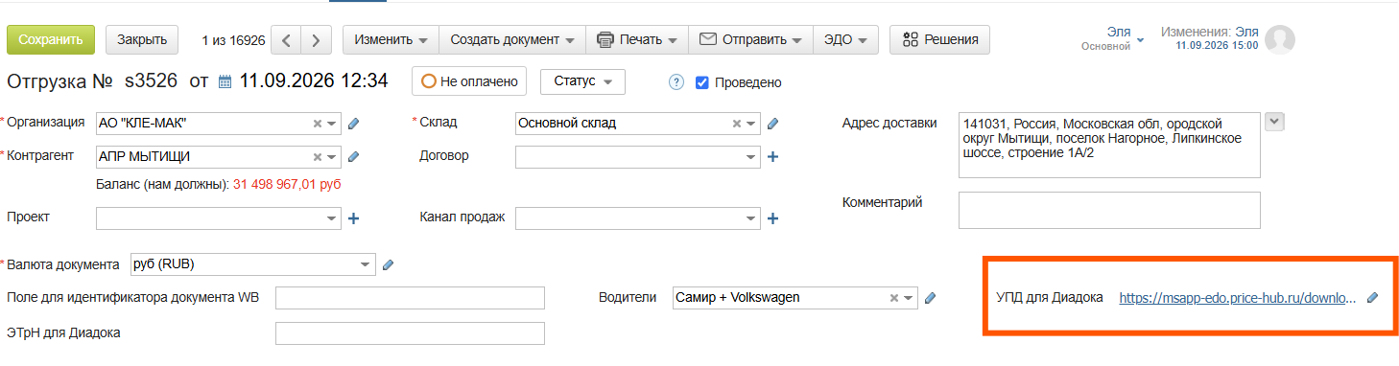1399x366 pixels.
Task: Click the ЭТрН для Диадока input field
Action: (x=410, y=333)
